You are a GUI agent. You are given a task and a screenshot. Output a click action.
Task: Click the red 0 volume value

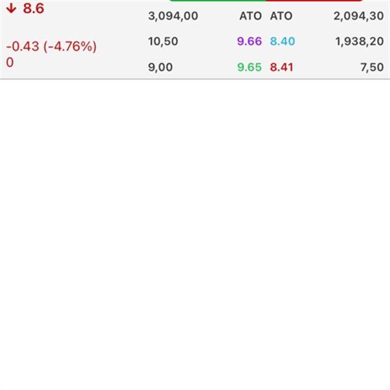[x=10, y=62]
